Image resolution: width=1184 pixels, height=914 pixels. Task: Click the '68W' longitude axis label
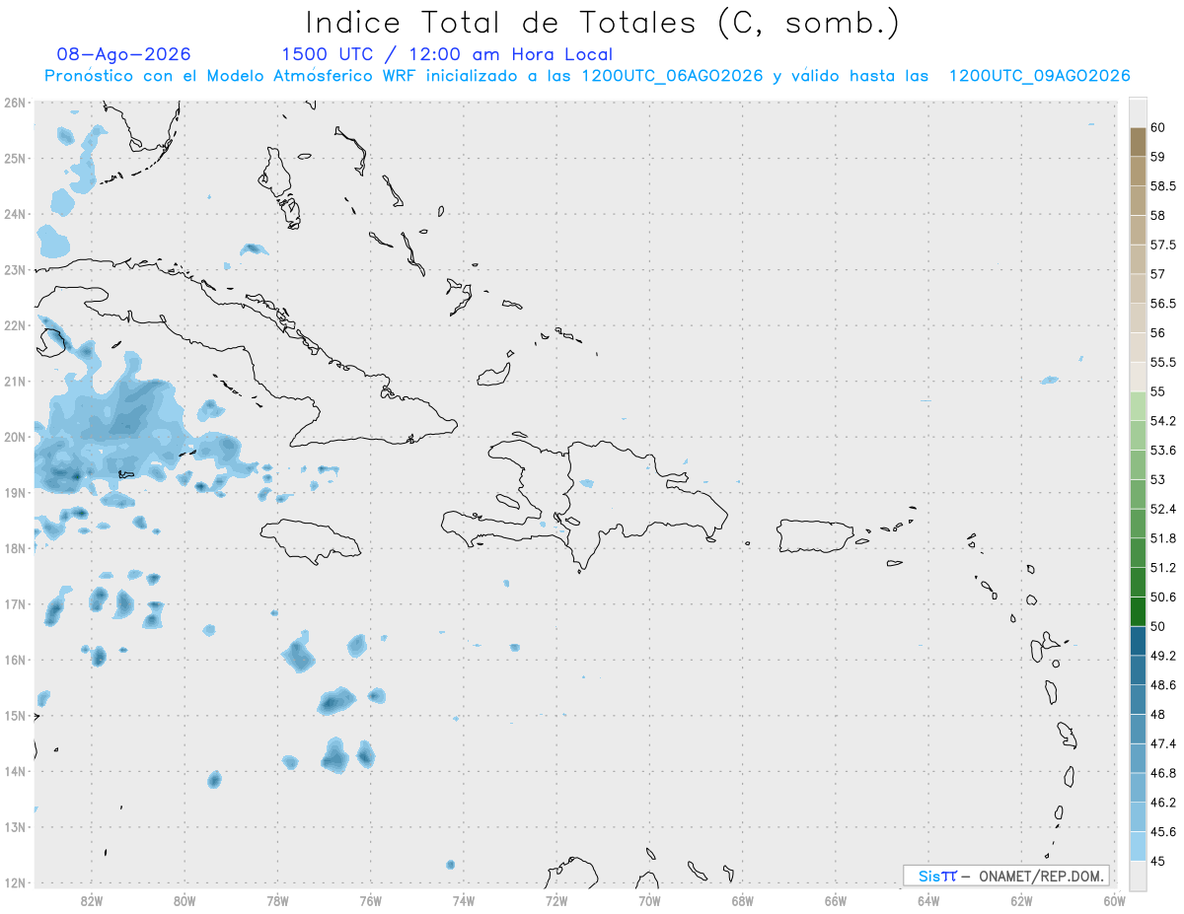coord(743,900)
